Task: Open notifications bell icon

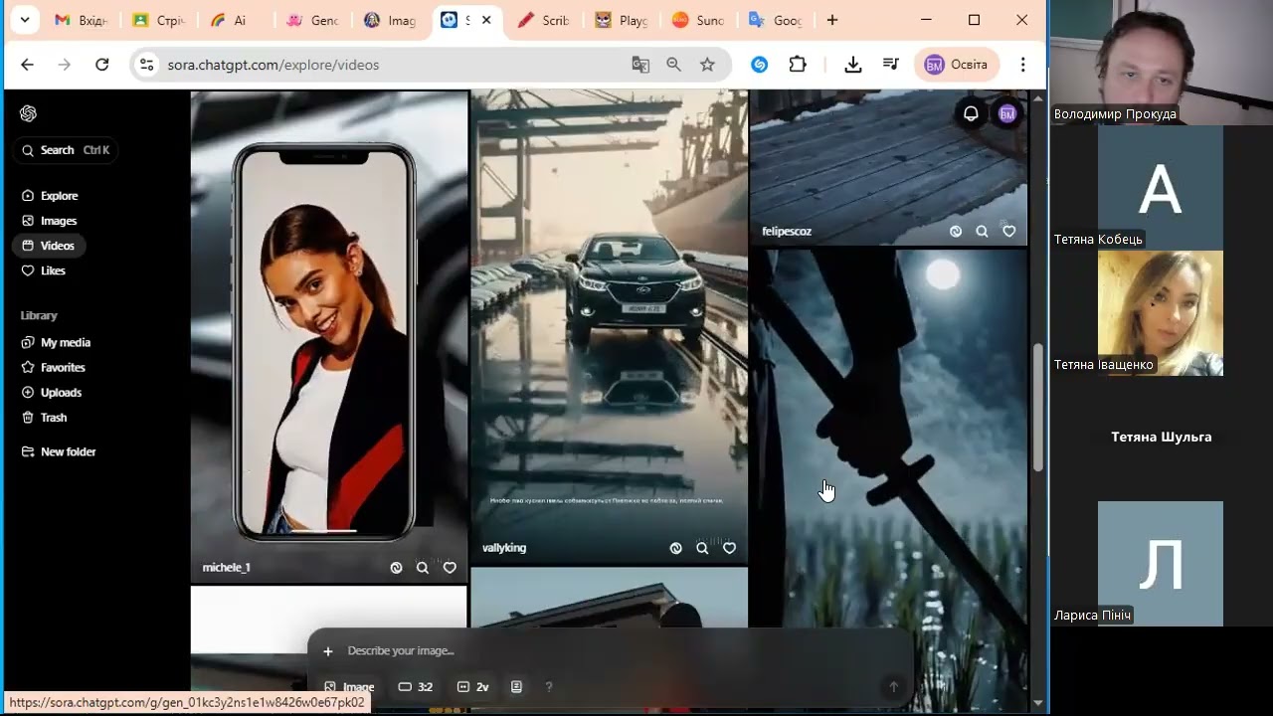Action: 971,113
